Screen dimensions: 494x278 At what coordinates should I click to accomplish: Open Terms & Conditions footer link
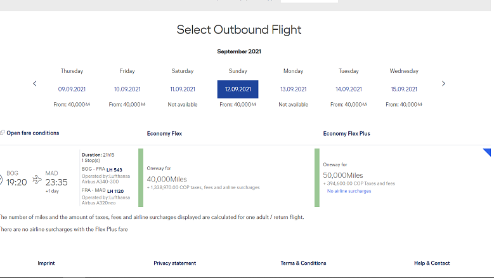(x=303, y=263)
